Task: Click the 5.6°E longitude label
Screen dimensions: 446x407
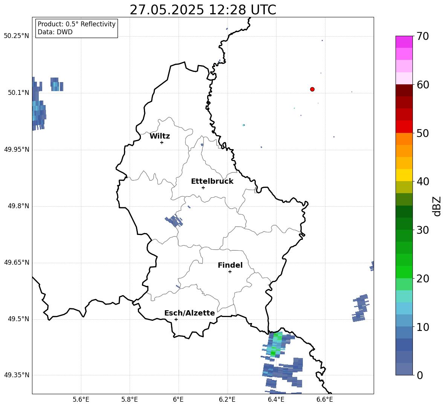Action: [81, 399]
